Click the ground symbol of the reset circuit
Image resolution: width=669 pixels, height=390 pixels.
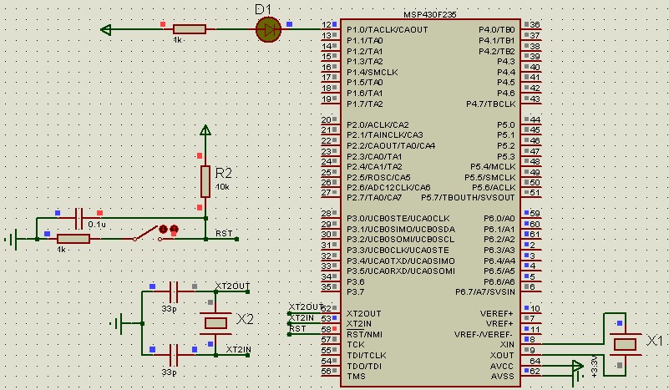12,240
